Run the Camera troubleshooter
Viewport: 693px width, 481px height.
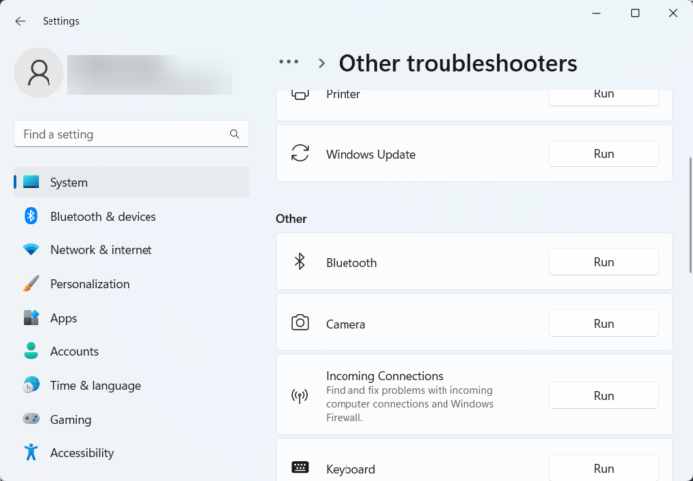pos(603,324)
